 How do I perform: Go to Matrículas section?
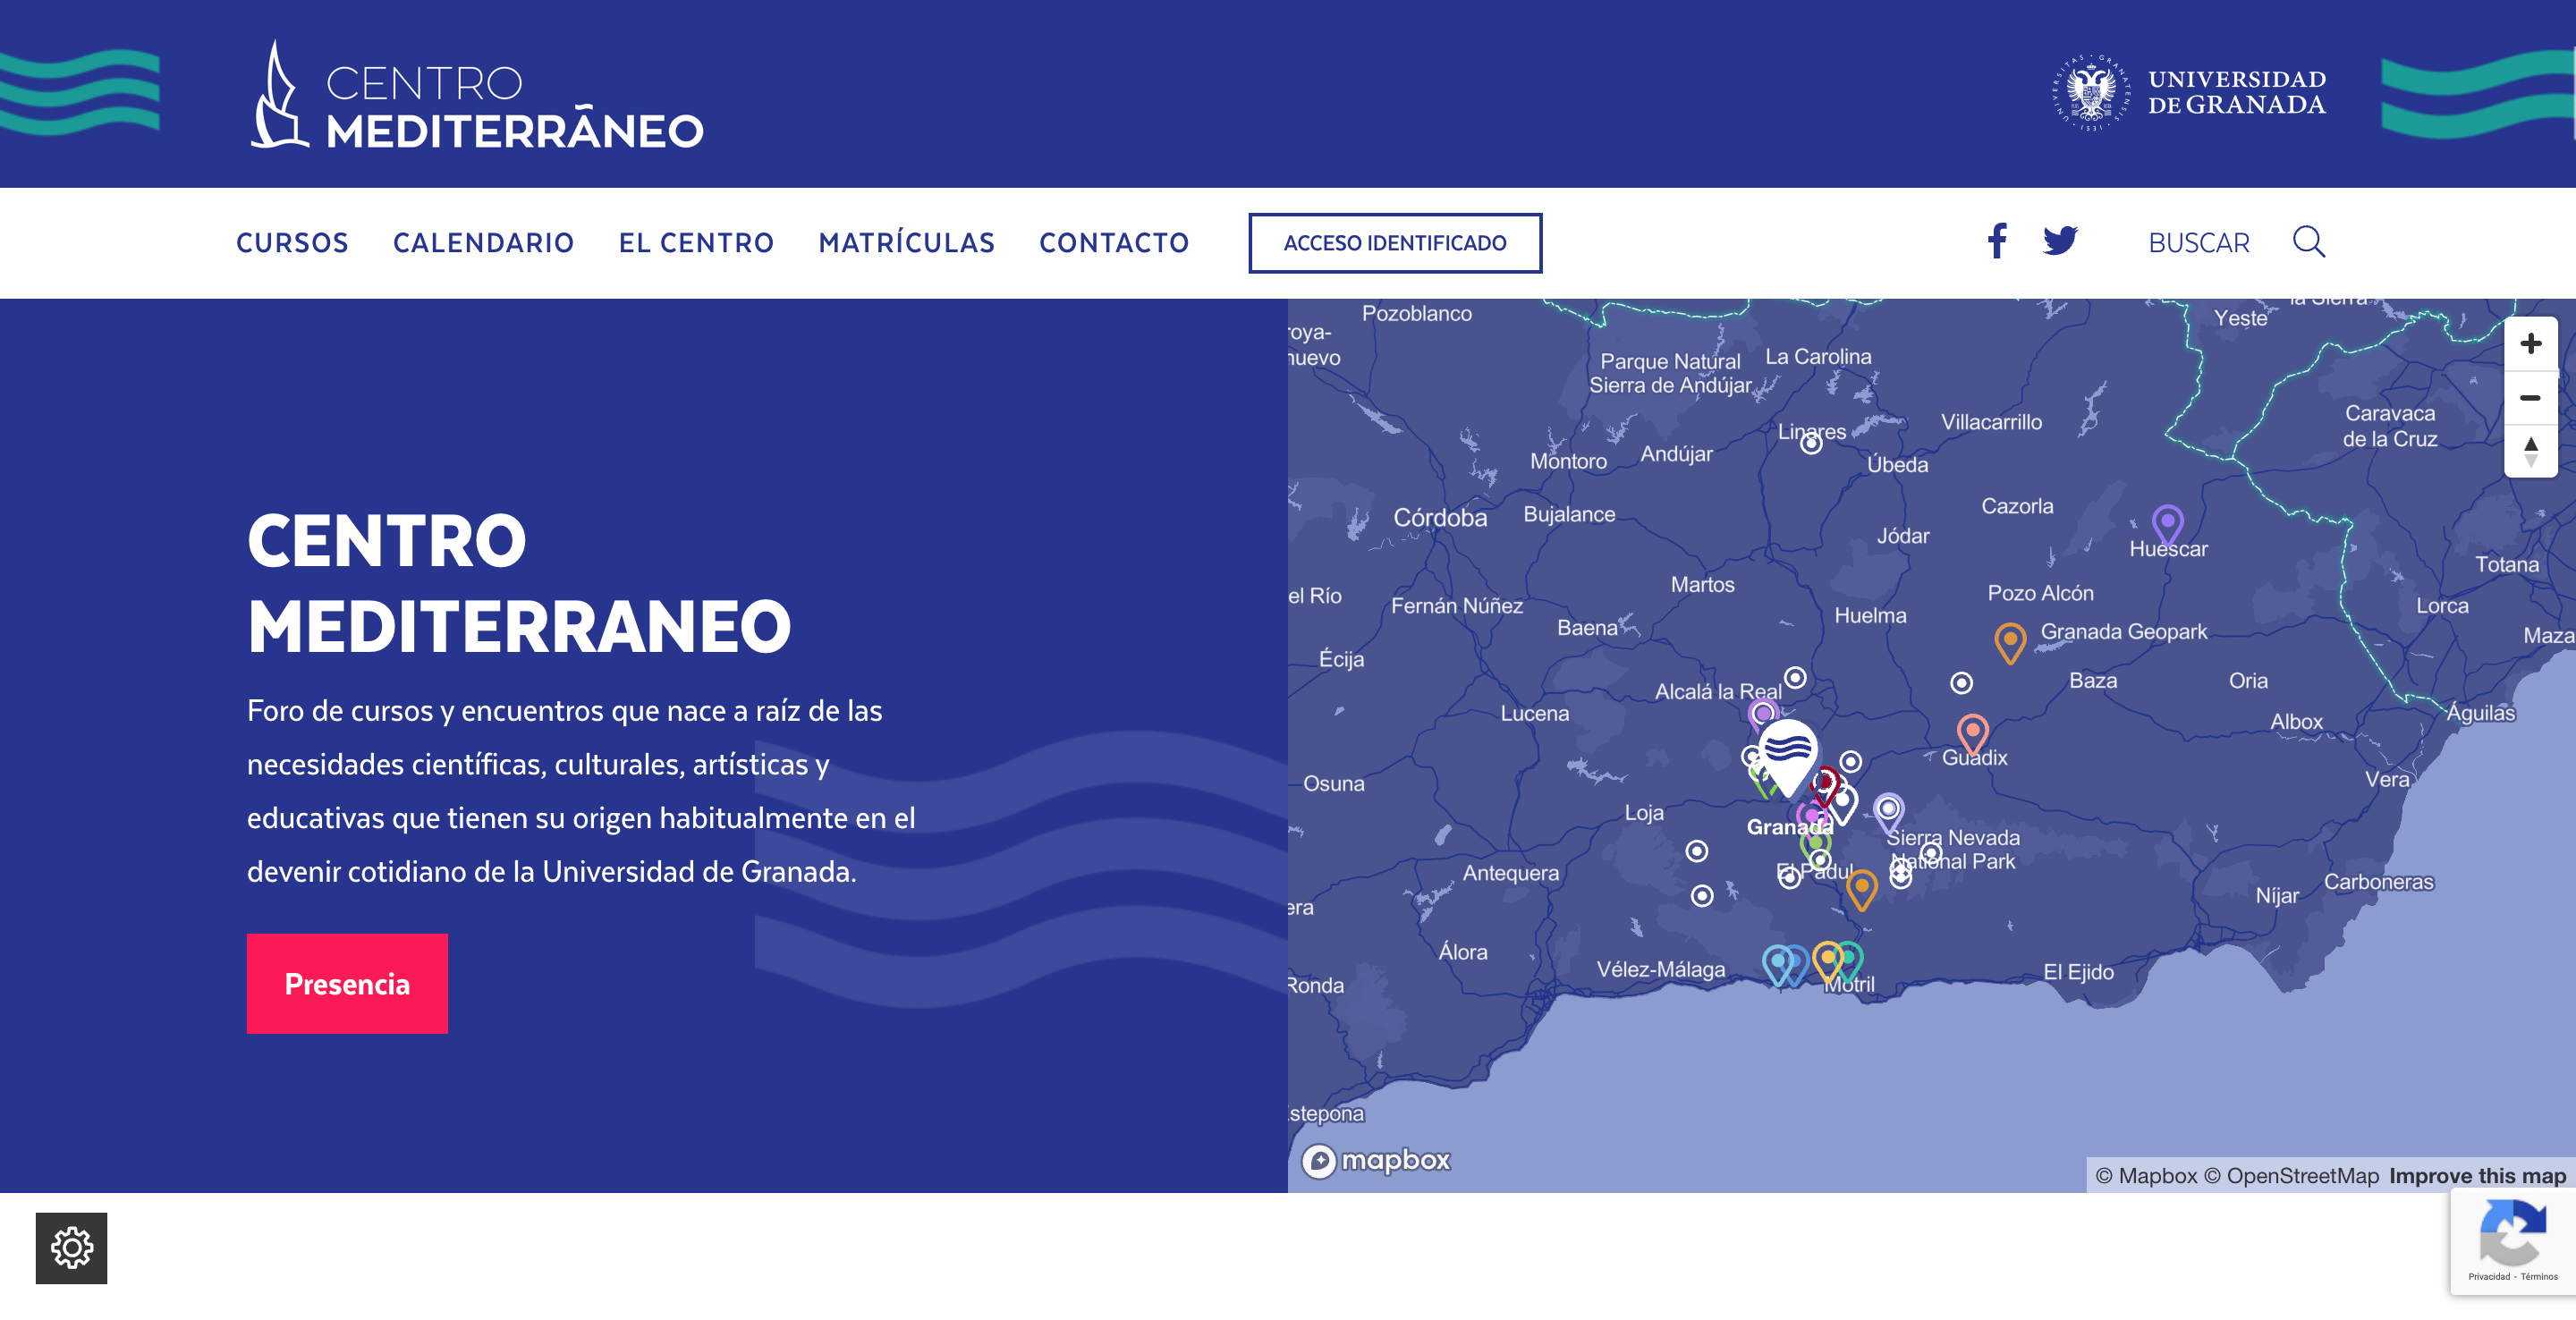906,243
